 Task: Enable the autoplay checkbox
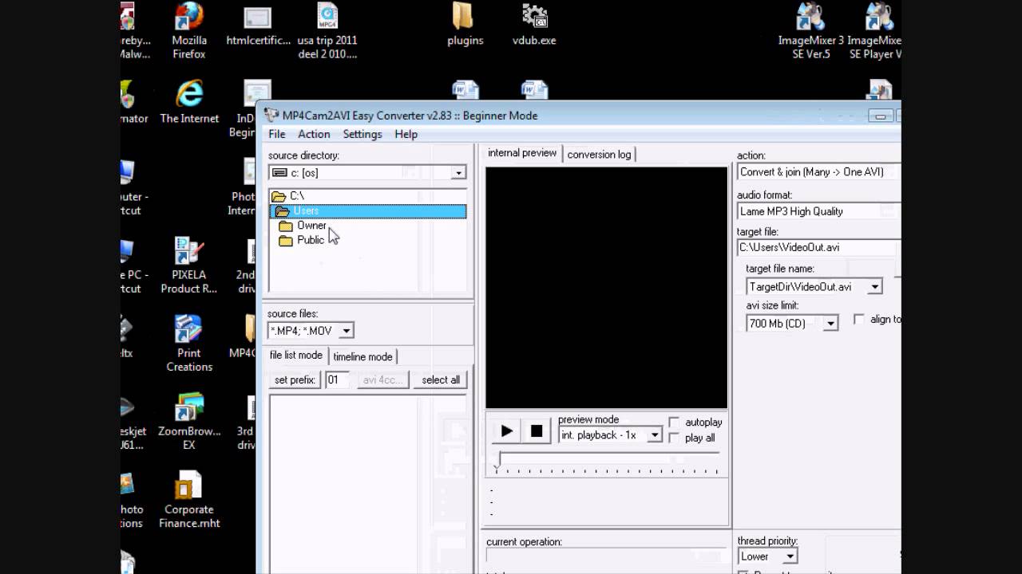click(x=674, y=422)
